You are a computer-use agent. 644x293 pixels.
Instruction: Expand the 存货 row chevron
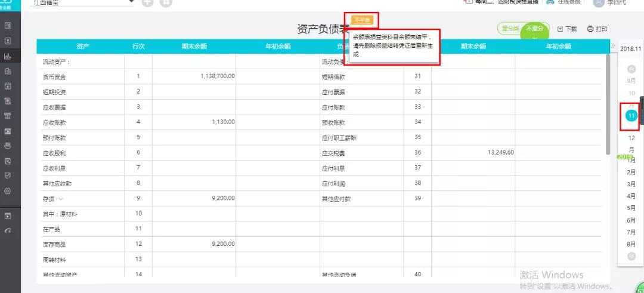click(61, 199)
